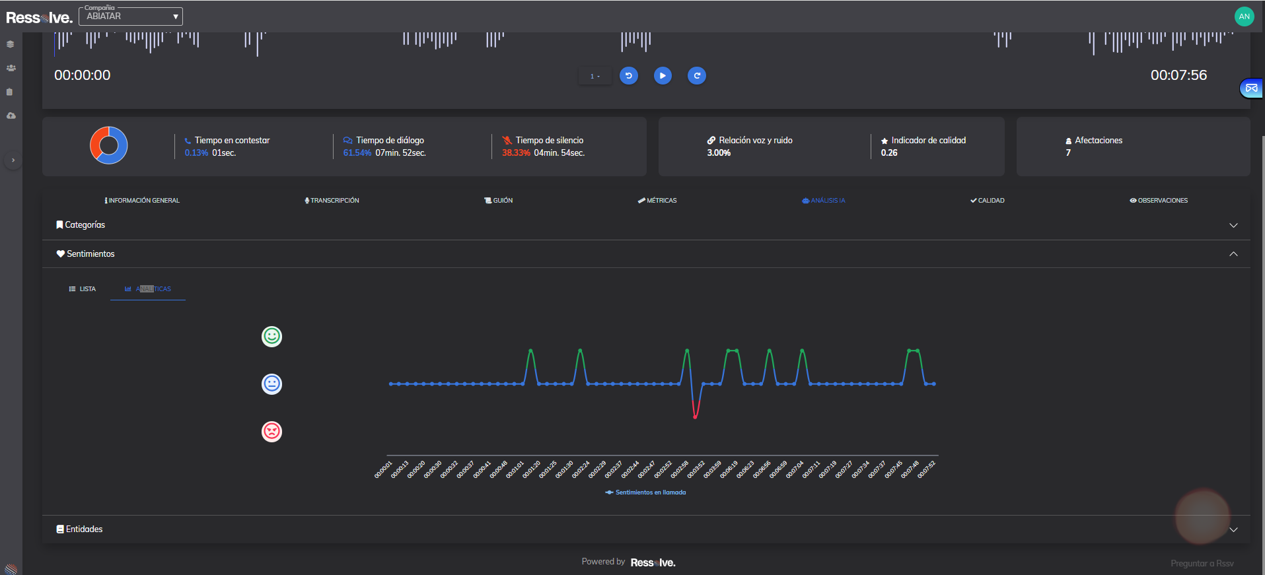
Task: Open the Guión tab
Action: 499,201
